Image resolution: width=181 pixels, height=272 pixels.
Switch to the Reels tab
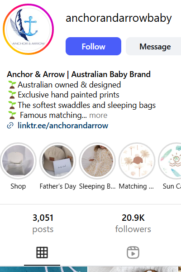pyautogui.click(x=133, y=253)
